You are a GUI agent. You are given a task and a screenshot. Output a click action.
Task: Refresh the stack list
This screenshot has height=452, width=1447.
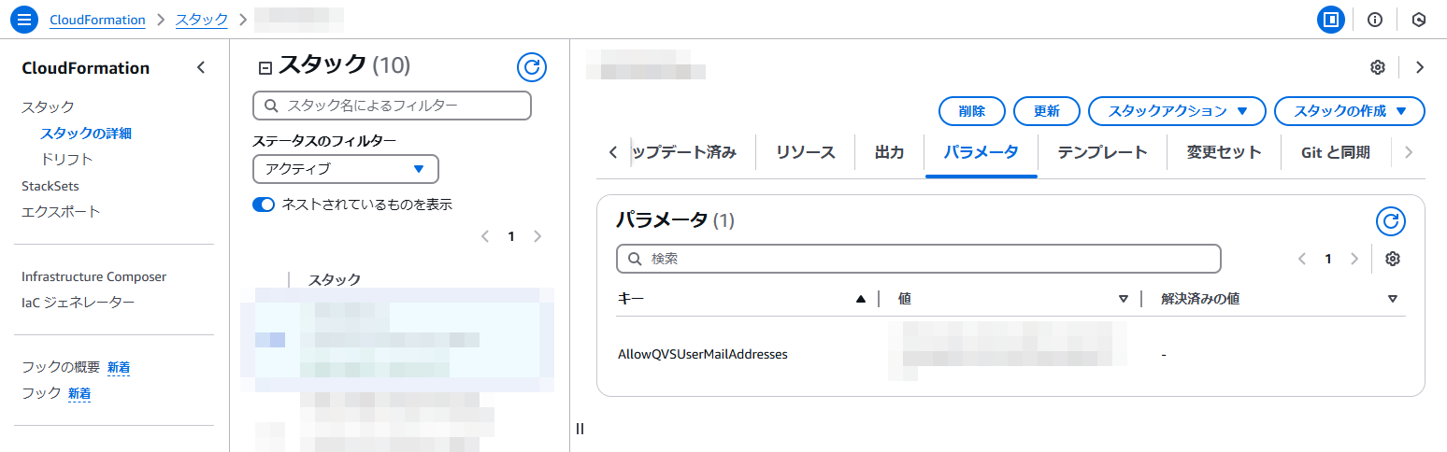point(531,66)
